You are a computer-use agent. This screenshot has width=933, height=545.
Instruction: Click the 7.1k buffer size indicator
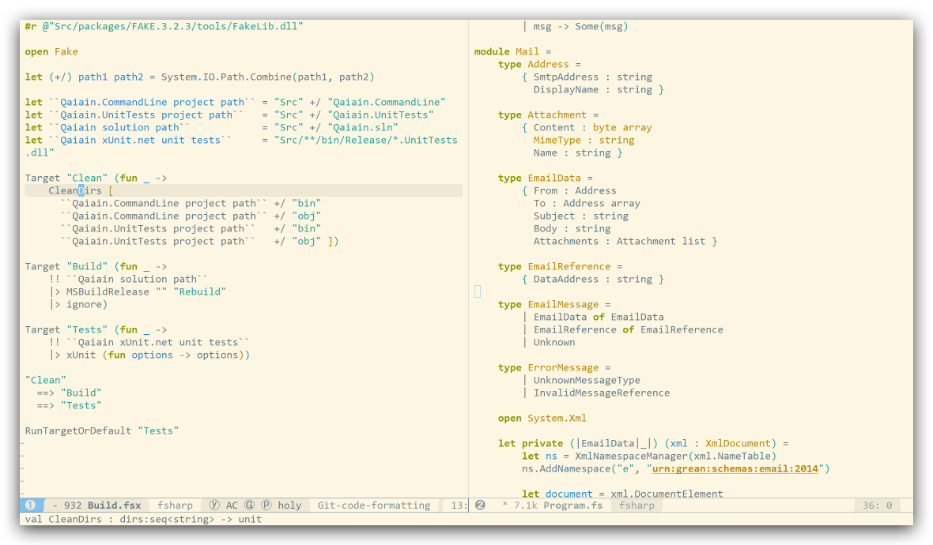click(526, 506)
